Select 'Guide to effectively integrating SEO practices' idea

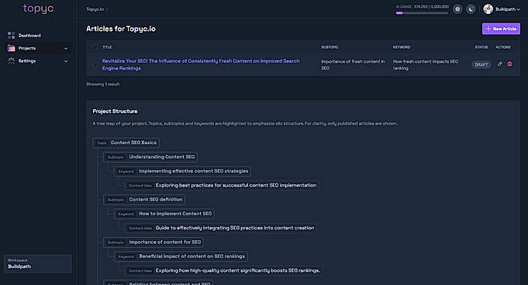(x=220, y=228)
